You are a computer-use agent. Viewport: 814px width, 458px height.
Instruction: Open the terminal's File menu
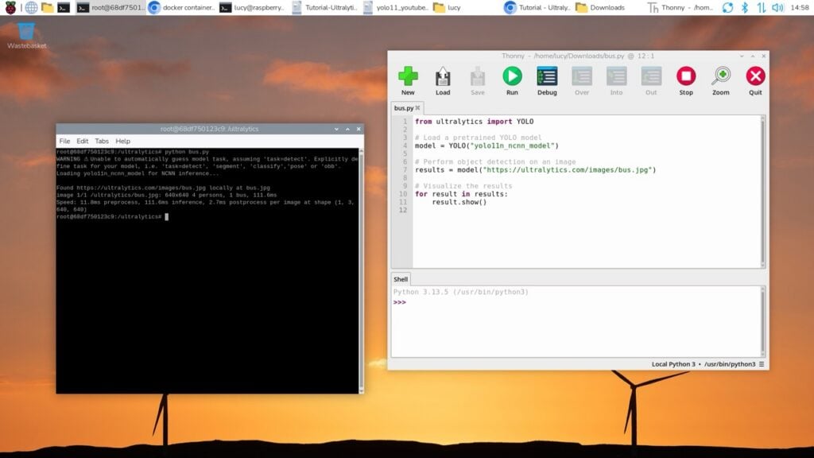tap(65, 141)
